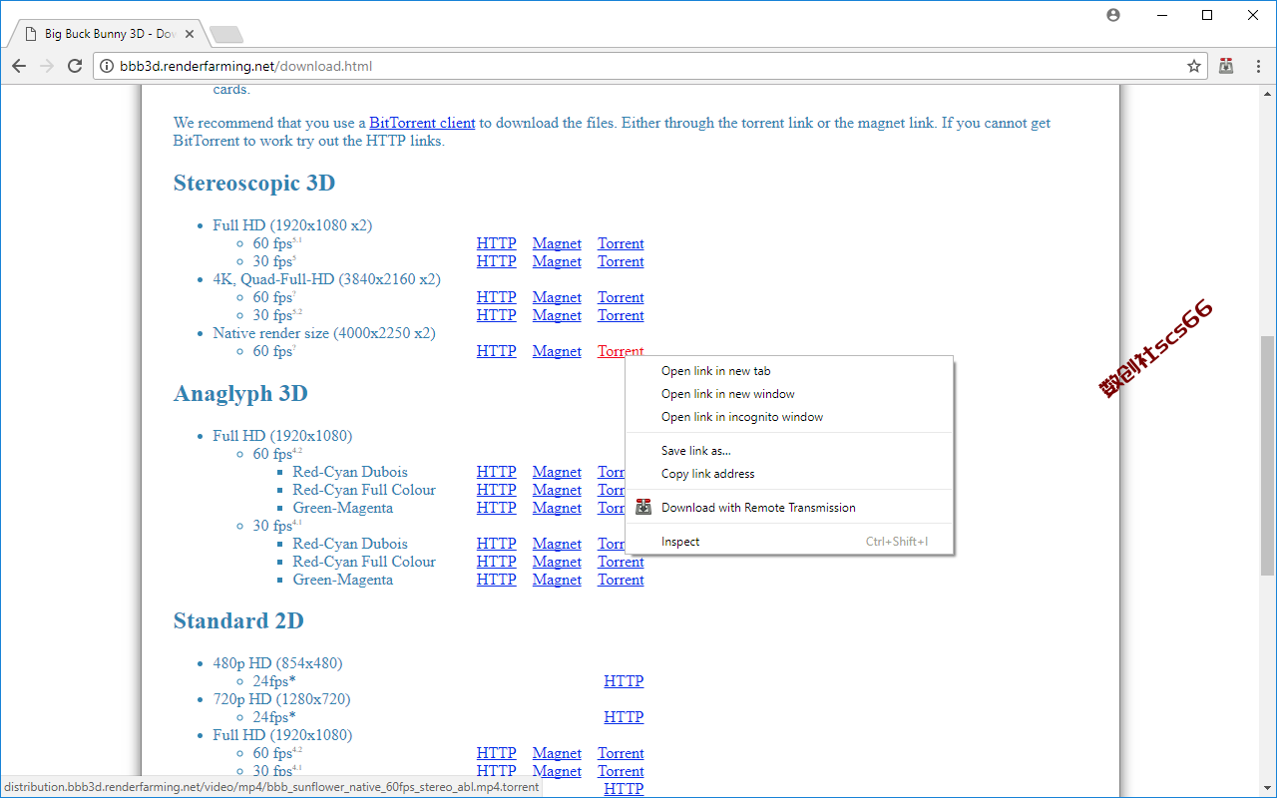
Task: Click the address bar showing bbb3d.renderfarming.net
Action: pos(650,66)
